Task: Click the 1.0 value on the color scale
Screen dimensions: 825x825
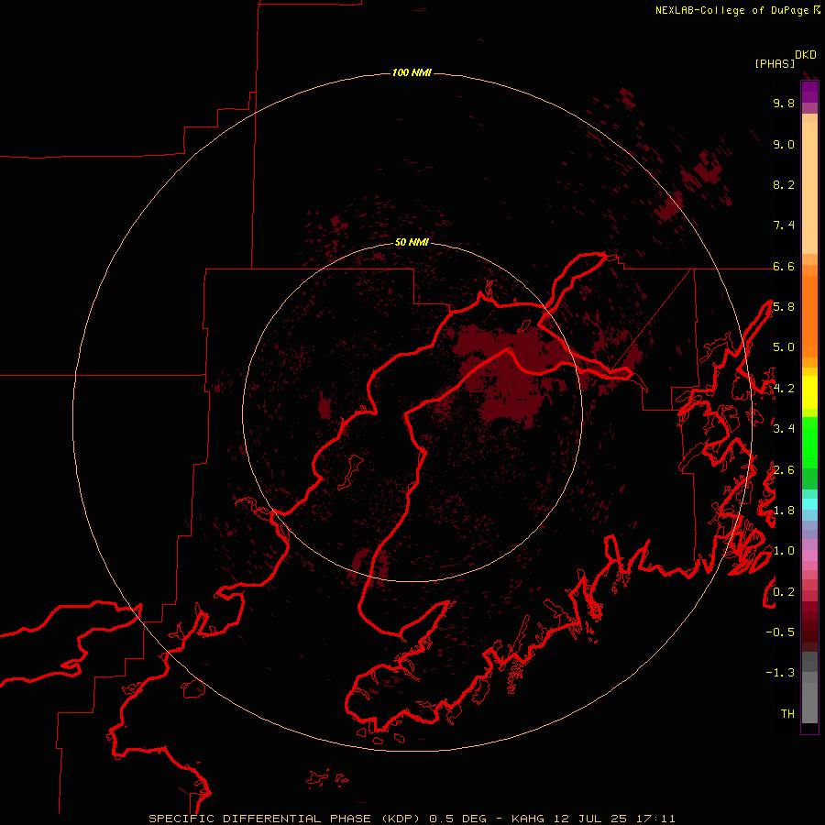Action: click(784, 551)
